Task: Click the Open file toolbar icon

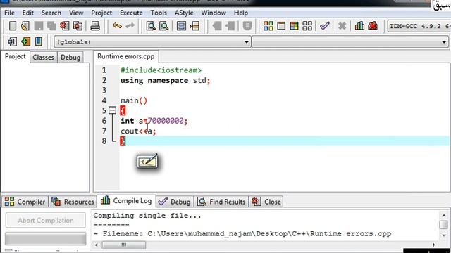Action: click(25, 26)
